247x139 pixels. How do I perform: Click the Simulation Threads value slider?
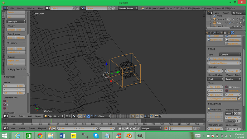[x=224, y=63]
